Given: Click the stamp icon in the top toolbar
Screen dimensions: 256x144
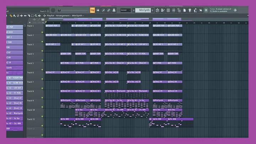Looking at the screenshot, I should click(x=114, y=10).
